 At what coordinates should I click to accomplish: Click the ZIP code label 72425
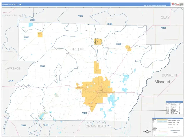coord(26,37)
